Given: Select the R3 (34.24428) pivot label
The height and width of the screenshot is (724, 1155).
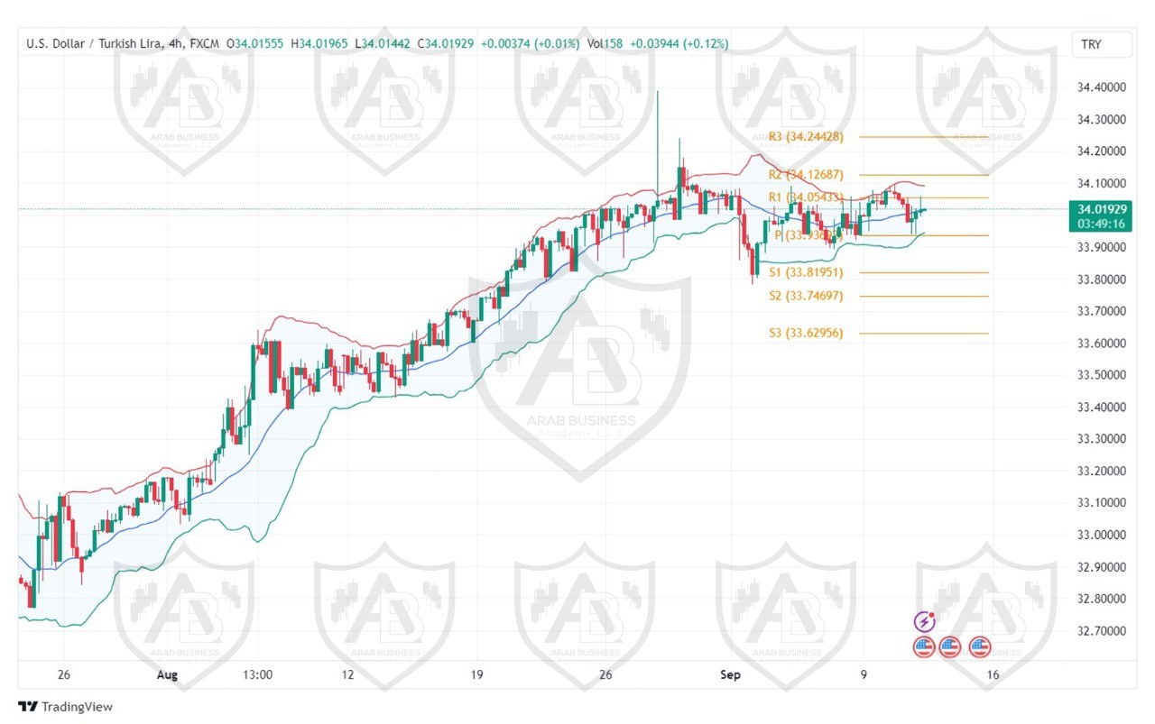Looking at the screenshot, I should coord(806,137).
